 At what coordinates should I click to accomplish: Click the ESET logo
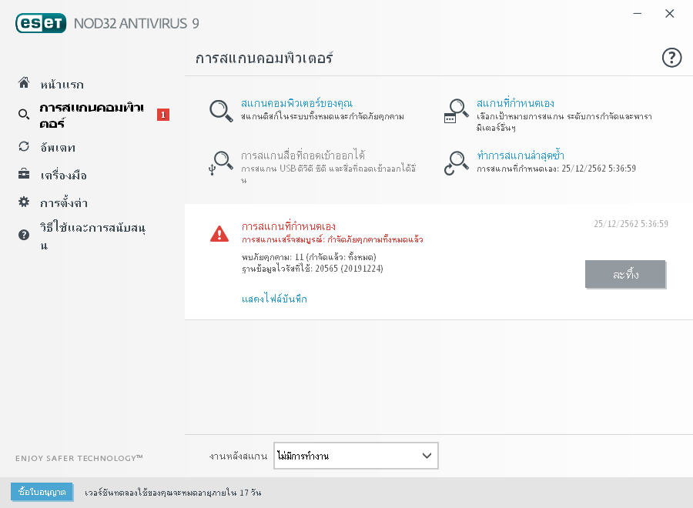coord(41,23)
